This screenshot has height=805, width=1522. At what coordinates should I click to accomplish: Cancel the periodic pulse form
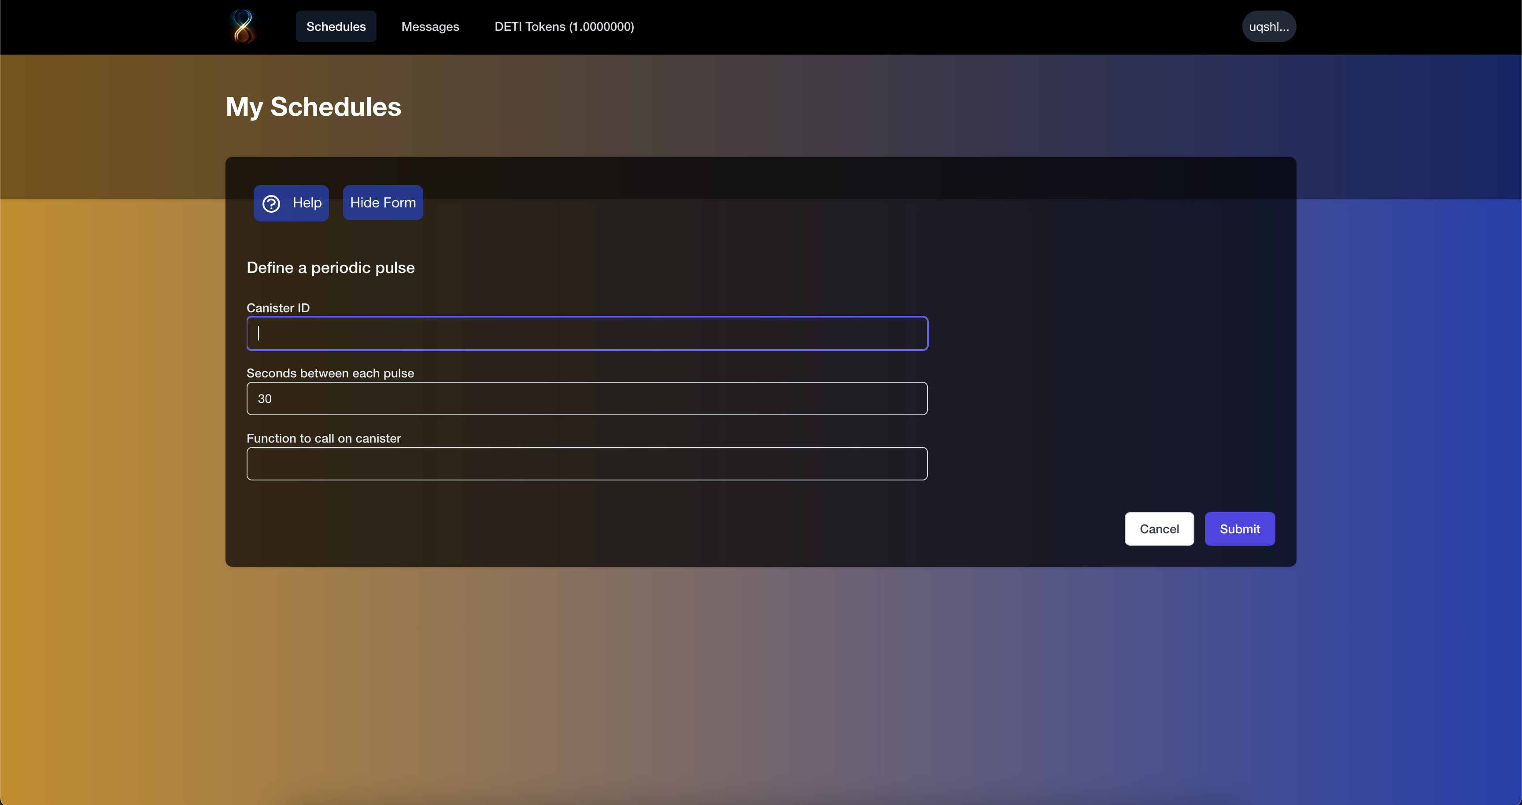(1159, 528)
